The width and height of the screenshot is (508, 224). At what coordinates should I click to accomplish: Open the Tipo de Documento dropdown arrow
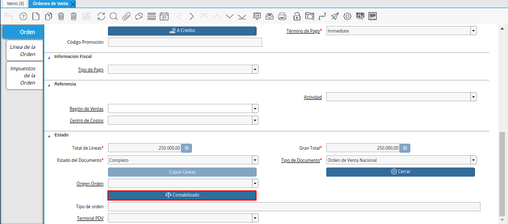[474, 160]
